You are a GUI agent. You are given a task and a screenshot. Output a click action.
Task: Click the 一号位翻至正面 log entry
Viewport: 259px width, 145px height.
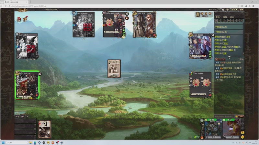pyautogui.click(x=220, y=32)
